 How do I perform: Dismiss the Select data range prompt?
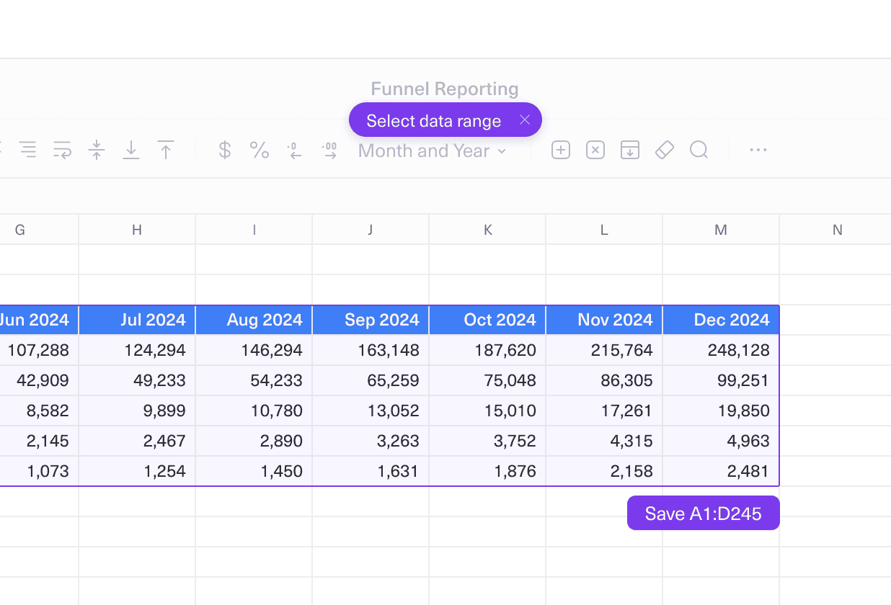pos(525,120)
